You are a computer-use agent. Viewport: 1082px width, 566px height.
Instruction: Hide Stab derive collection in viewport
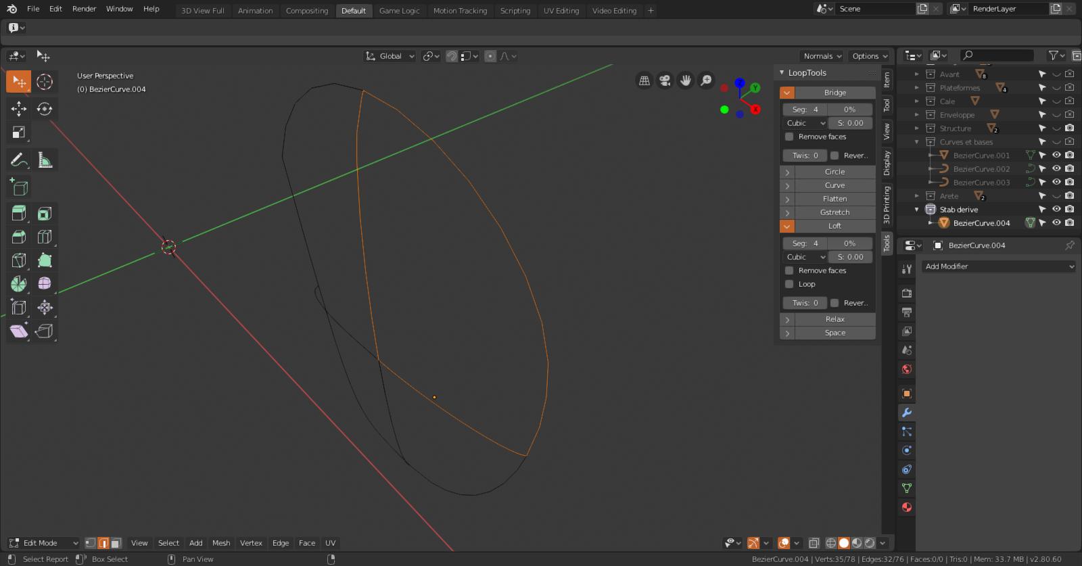pos(1056,209)
